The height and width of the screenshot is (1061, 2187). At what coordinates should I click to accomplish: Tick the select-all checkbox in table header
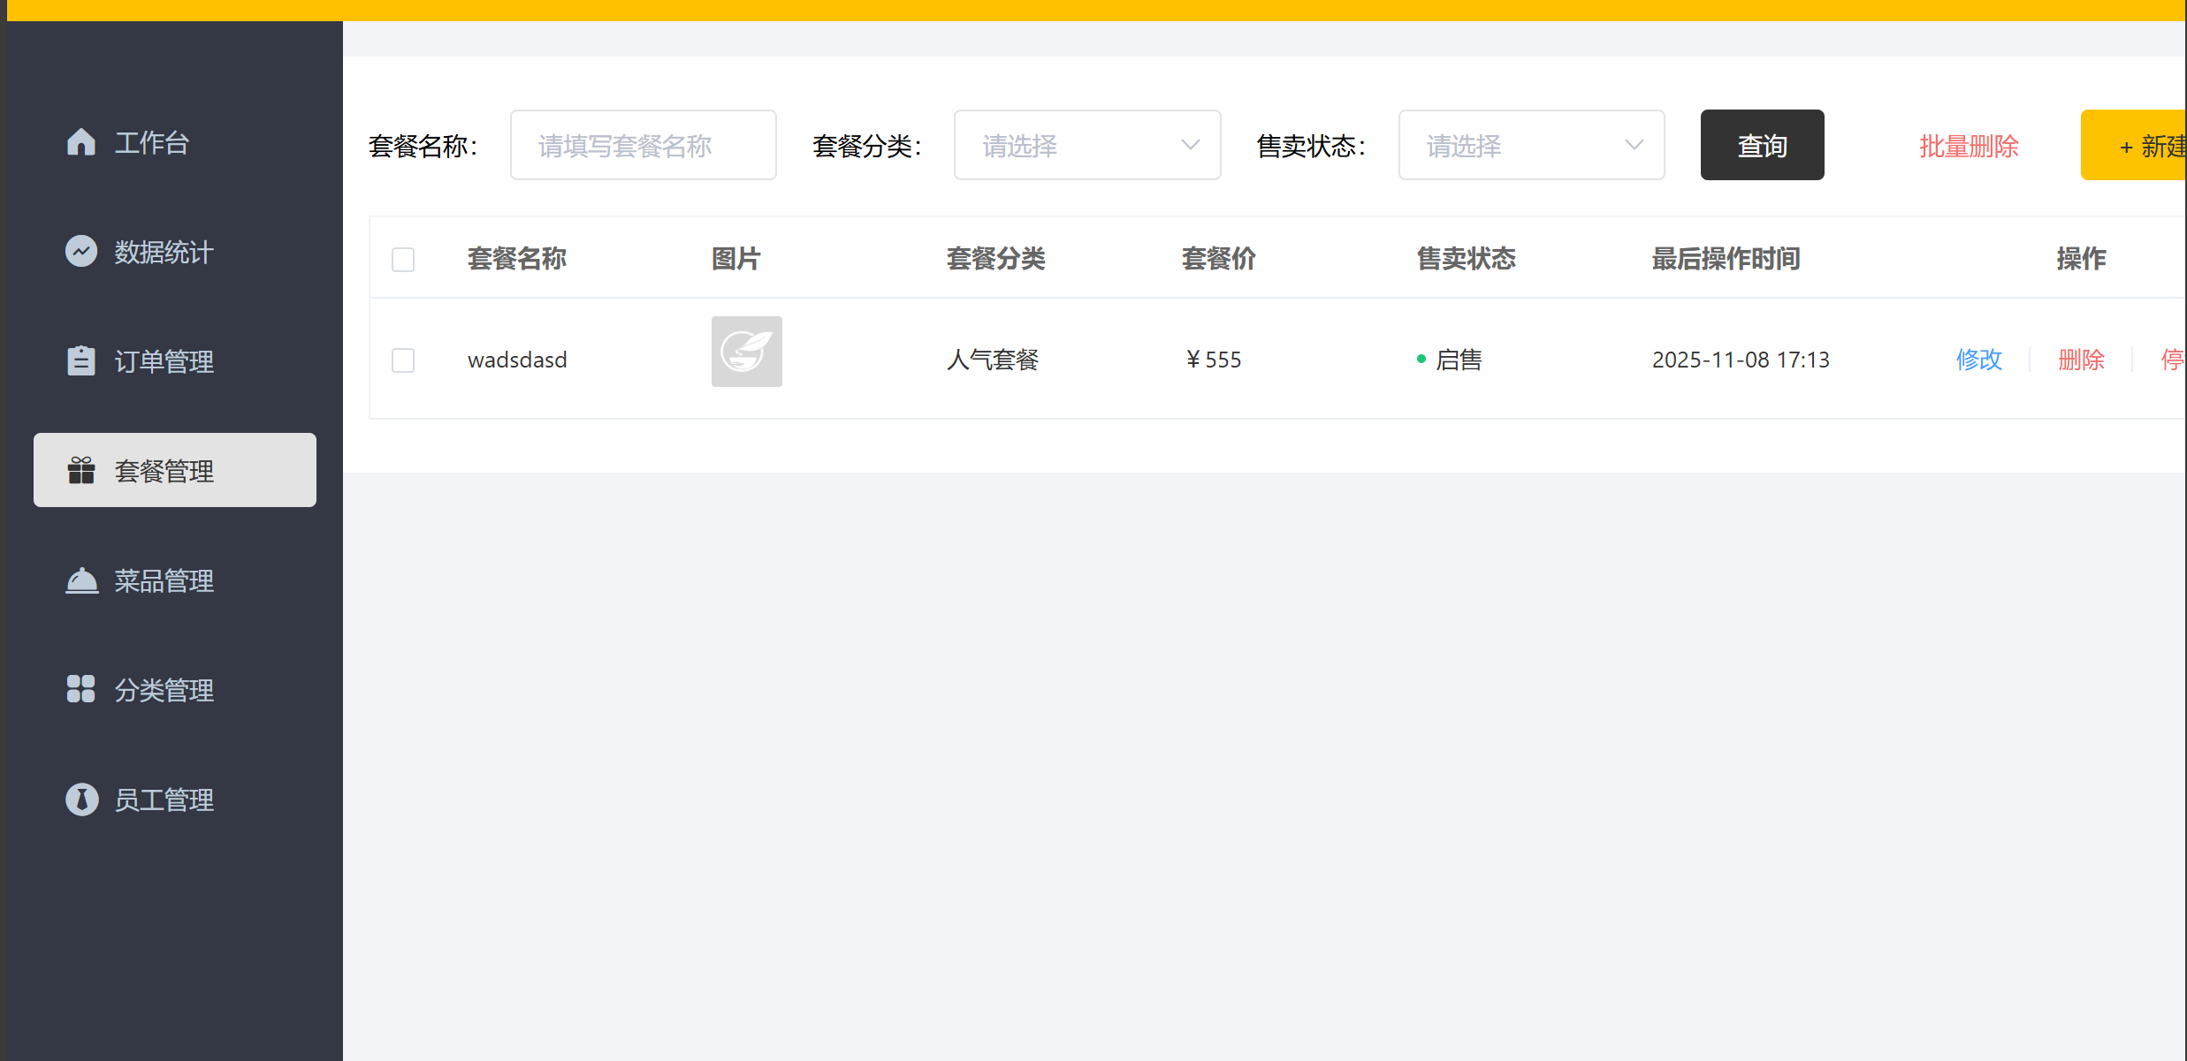point(403,260)
